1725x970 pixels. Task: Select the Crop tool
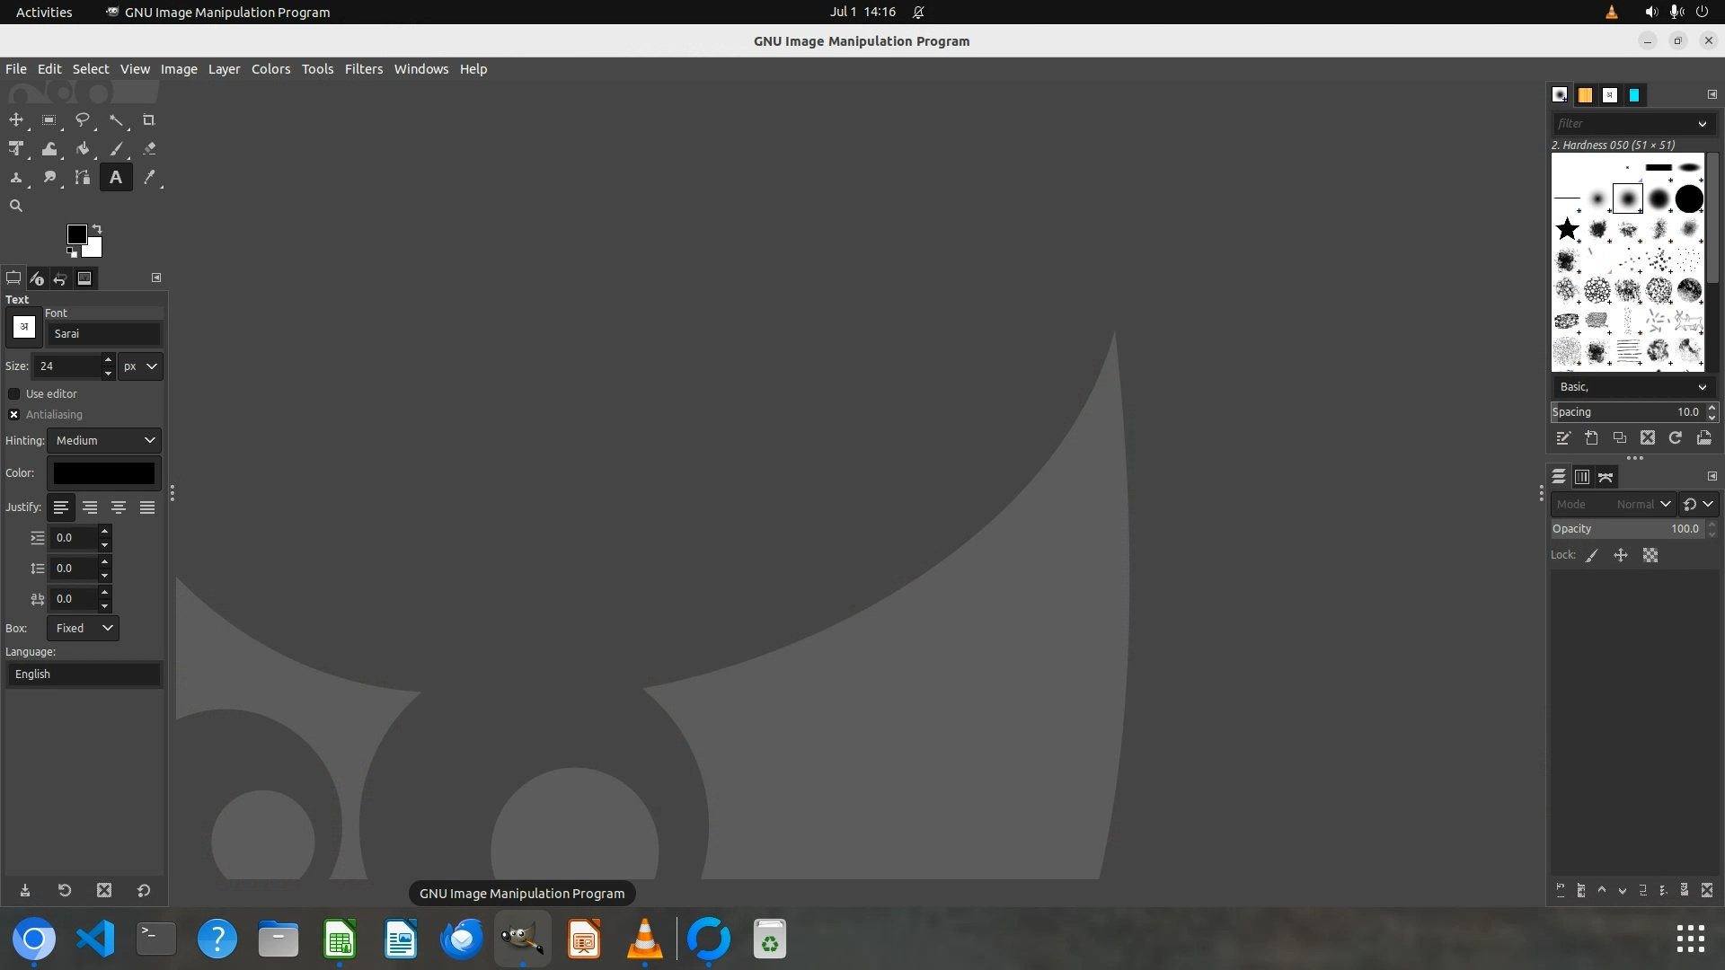149,119
